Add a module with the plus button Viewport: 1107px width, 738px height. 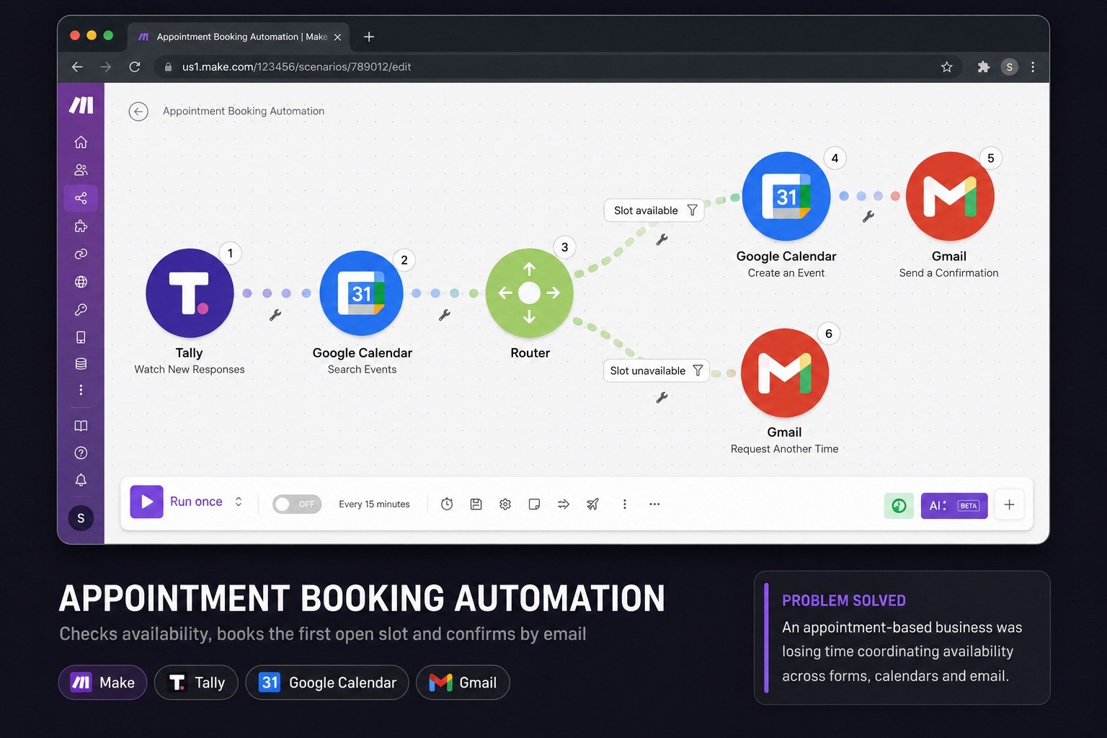click(x=1009, y=504)
